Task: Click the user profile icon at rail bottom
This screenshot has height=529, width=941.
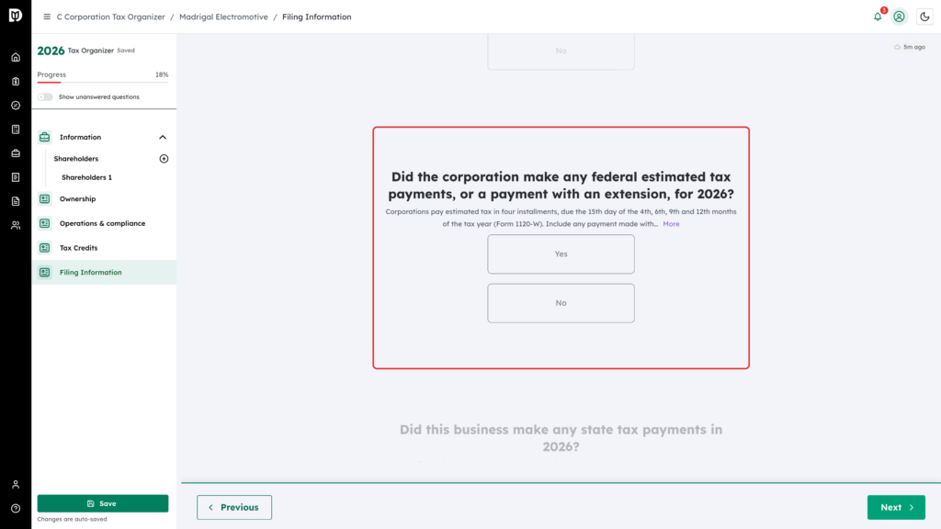Action: (x=16, y=485)
